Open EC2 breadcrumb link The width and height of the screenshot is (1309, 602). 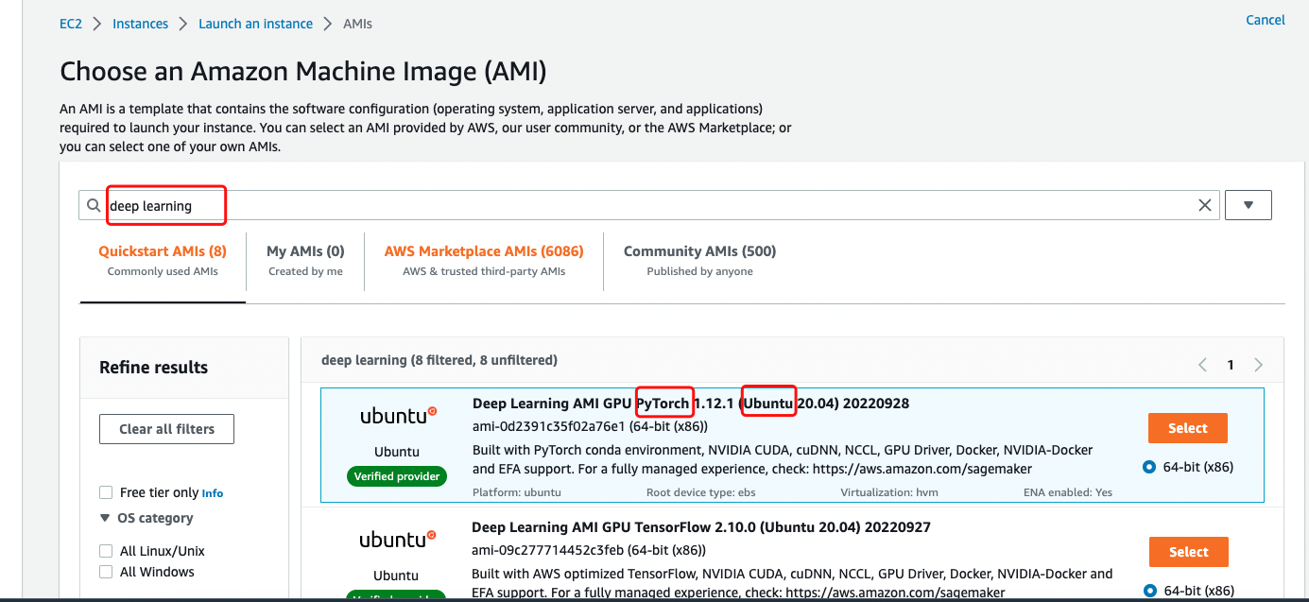71,24
